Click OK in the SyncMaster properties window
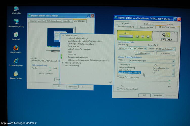Viewport: 190px width, 126px height. (x=144, y=95)
